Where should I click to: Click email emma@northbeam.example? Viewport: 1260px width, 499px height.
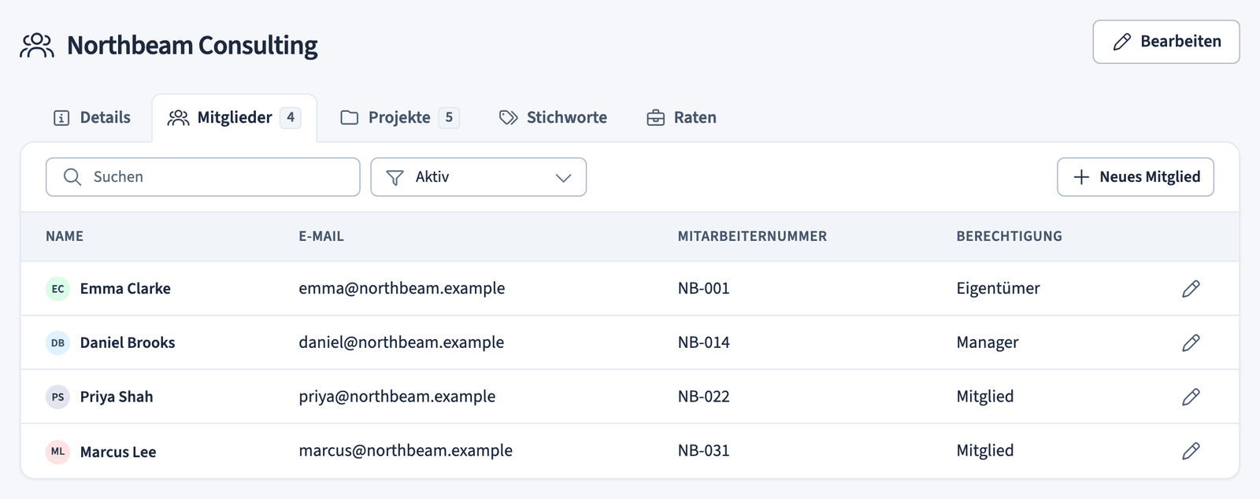(x=402, y=288)
